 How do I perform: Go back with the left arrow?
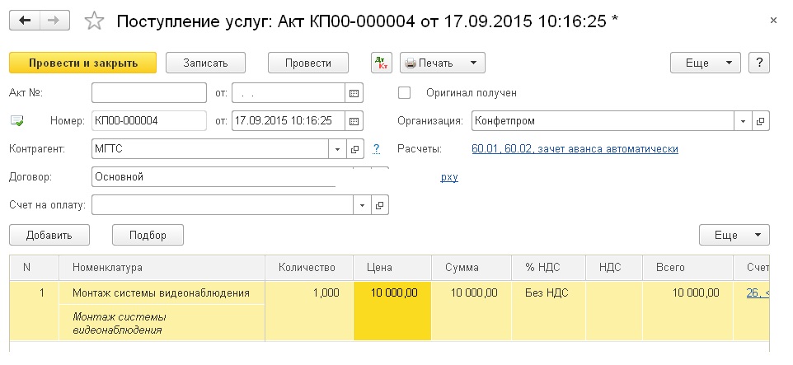coord(25,21)
